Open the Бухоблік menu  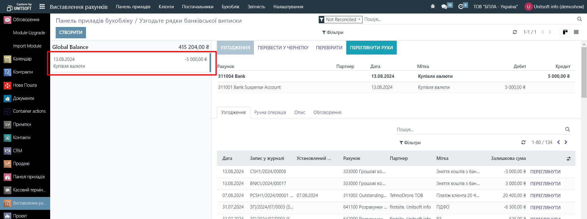[x=230, y=7]
